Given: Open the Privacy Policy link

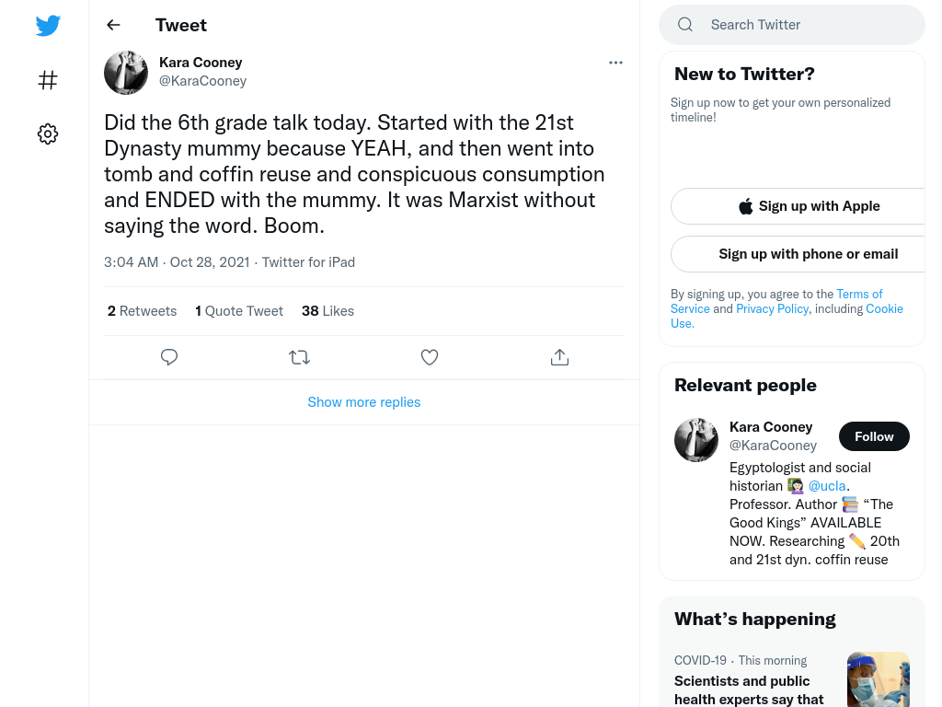Looking at the screenshot, I should pyautogui.click(x=772, y=308).
